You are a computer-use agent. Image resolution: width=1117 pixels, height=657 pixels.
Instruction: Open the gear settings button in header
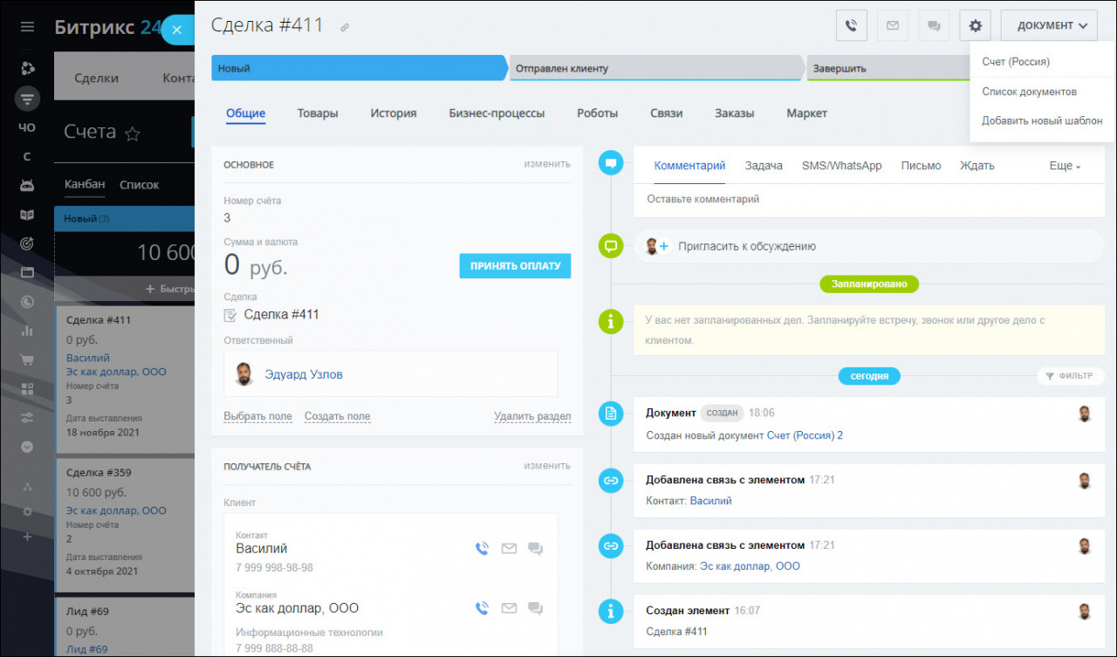[975, 25]
